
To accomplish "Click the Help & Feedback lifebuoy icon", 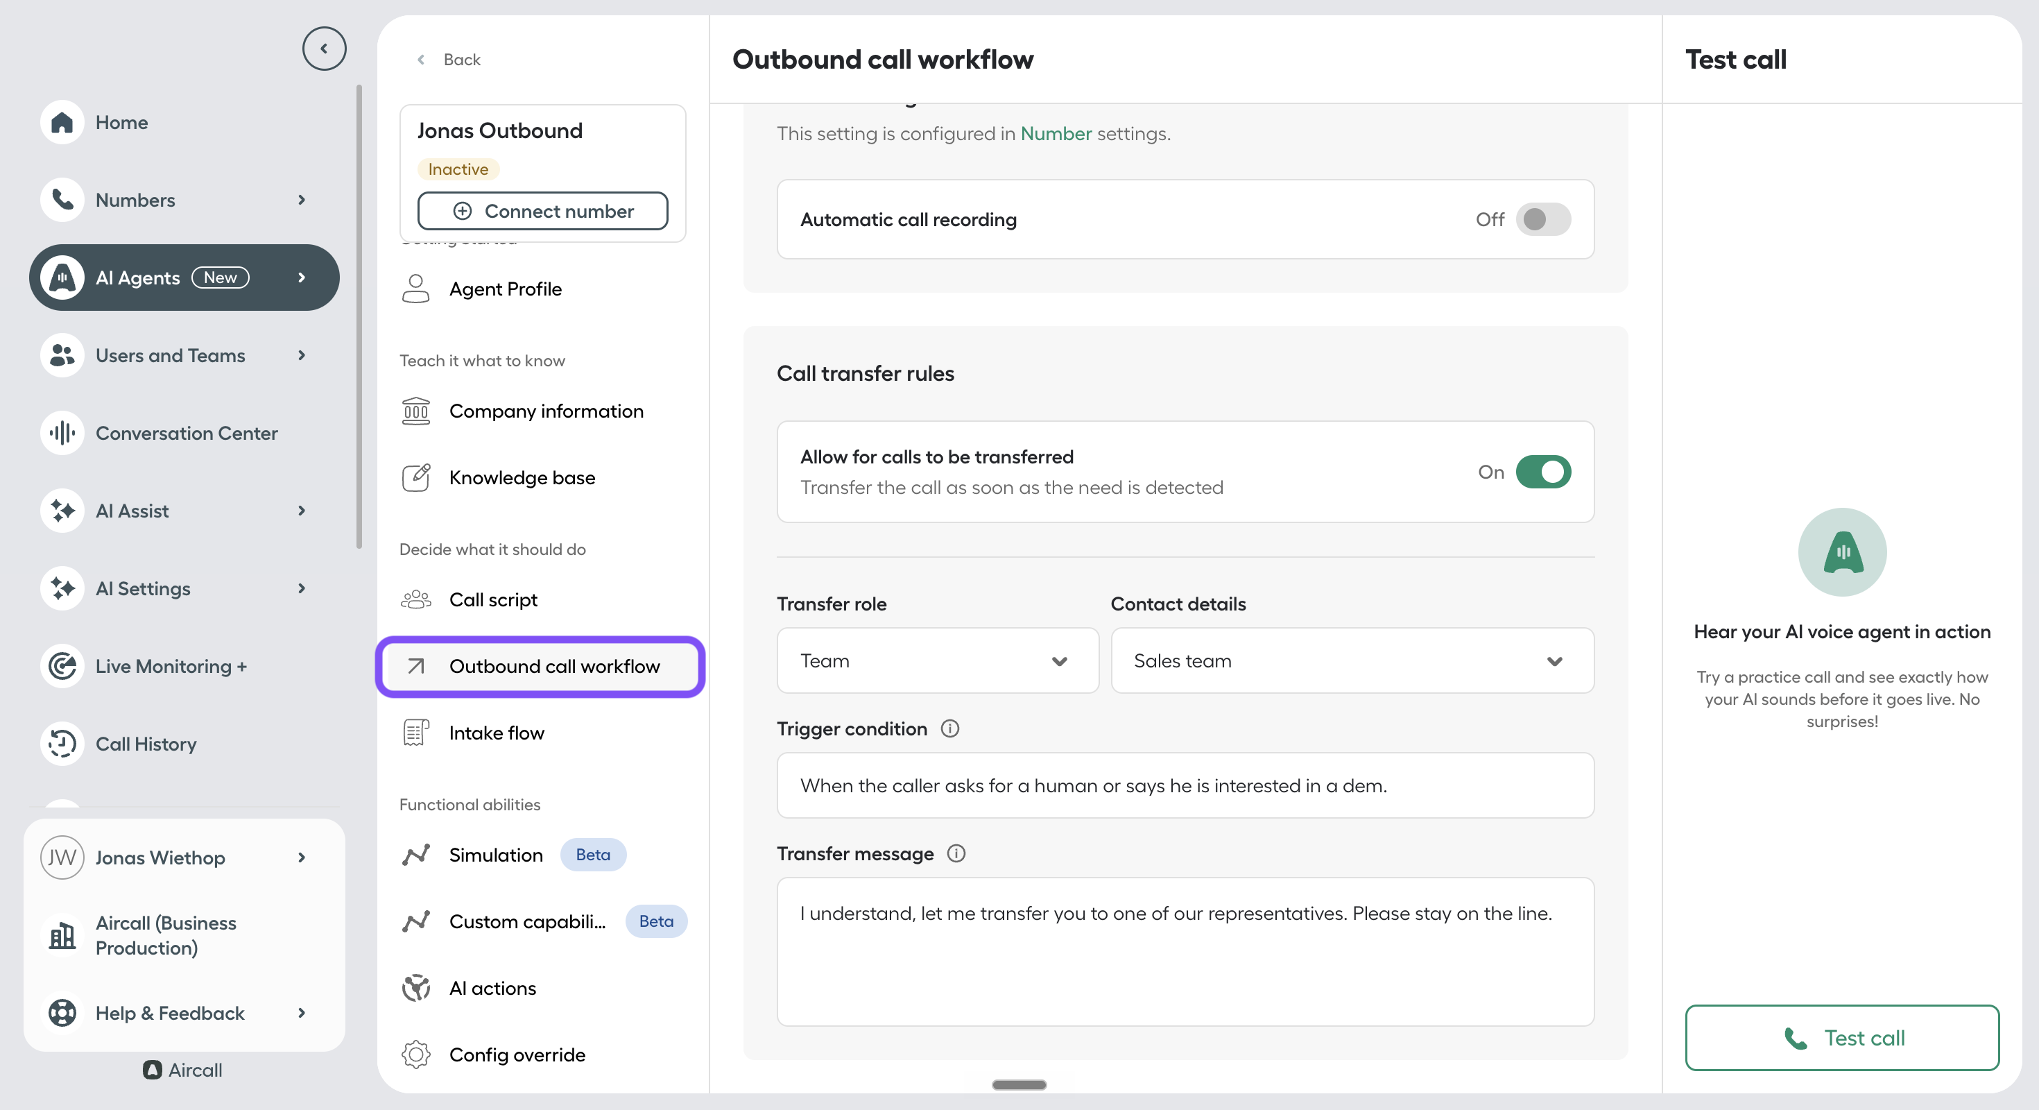I will [x=62, y=1013].
